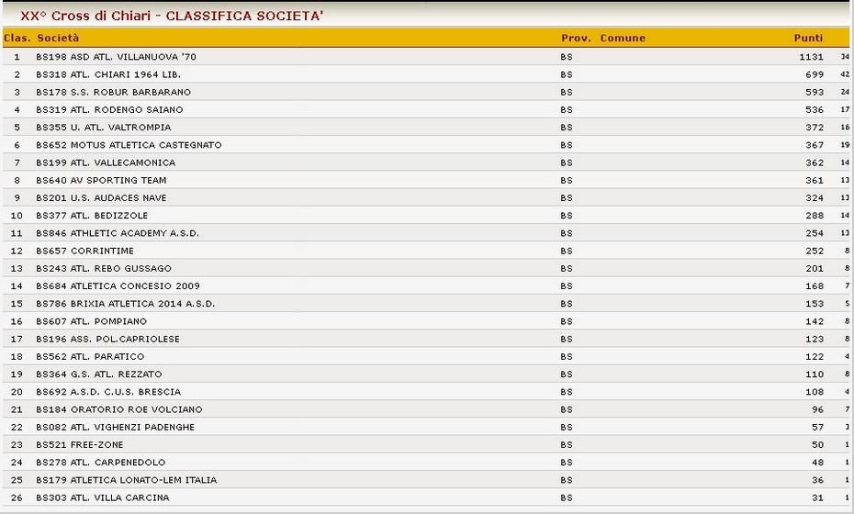The width and height of the screenshot is (854, 514).
Task: Click the 1131 points value
Action: pos(811,57)
